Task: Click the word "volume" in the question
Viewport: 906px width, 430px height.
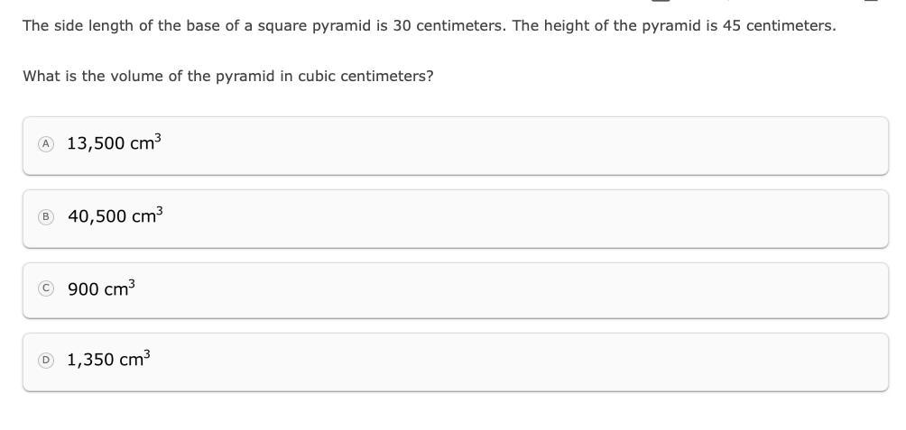Action: (x=131, y=77)
